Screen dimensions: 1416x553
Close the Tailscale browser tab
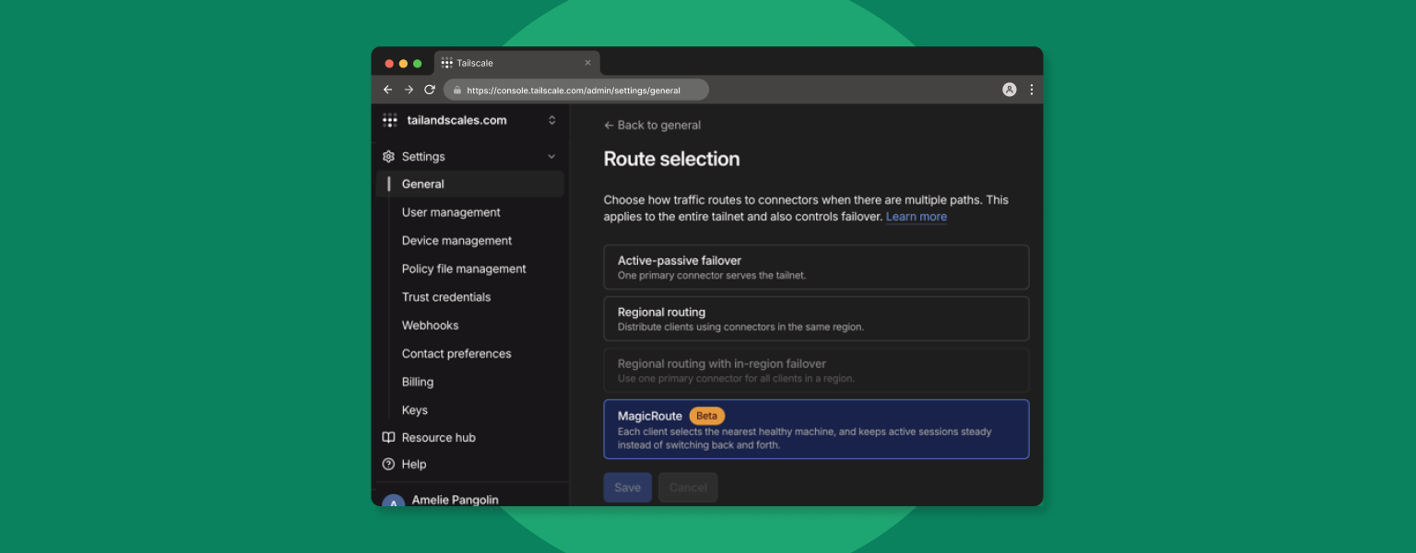[x=588, y=63]
